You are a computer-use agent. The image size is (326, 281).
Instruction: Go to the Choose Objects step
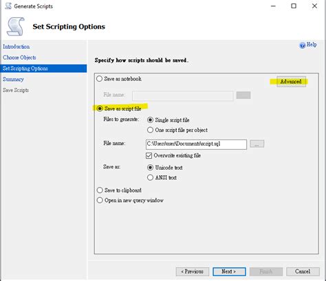(19, 58)
